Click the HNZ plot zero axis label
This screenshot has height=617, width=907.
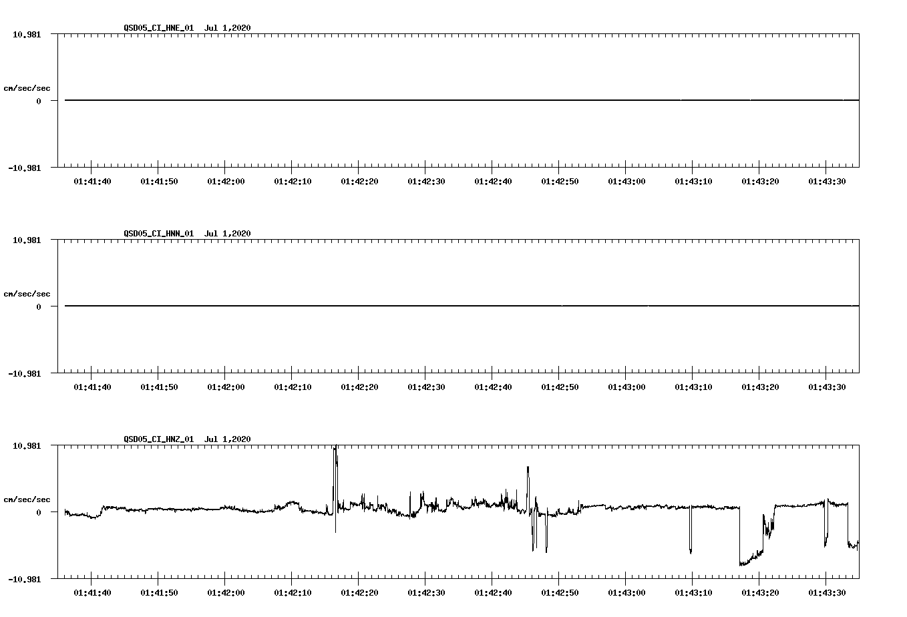tap(39, 512)
